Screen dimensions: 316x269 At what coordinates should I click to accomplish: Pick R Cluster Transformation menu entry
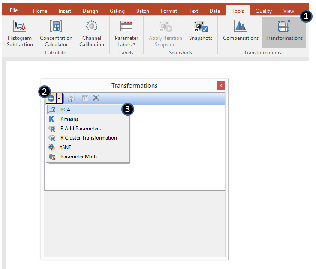(x=88, y=138)
